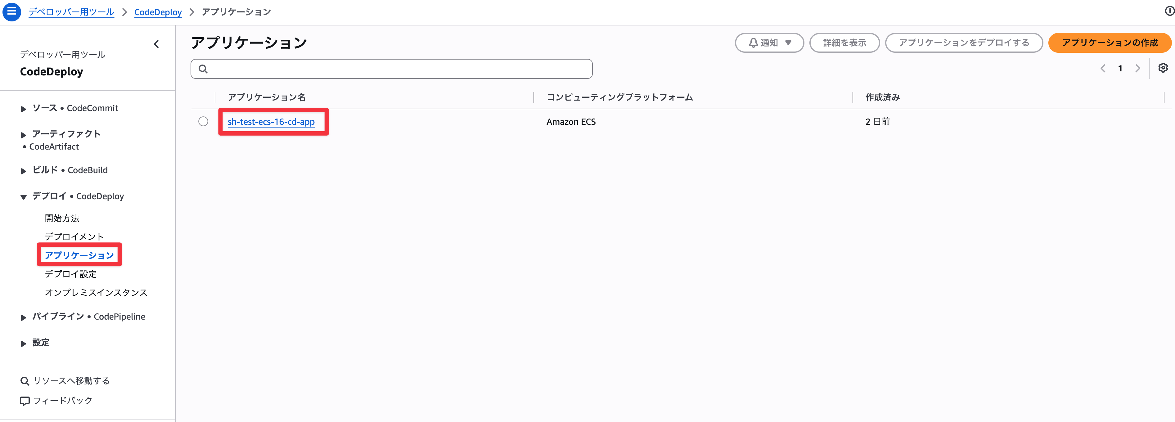Expand the アーティファクト CodeArtifact section
Image resolution: width=1175 pixels, height=422 pixels.
click(23, 135)
